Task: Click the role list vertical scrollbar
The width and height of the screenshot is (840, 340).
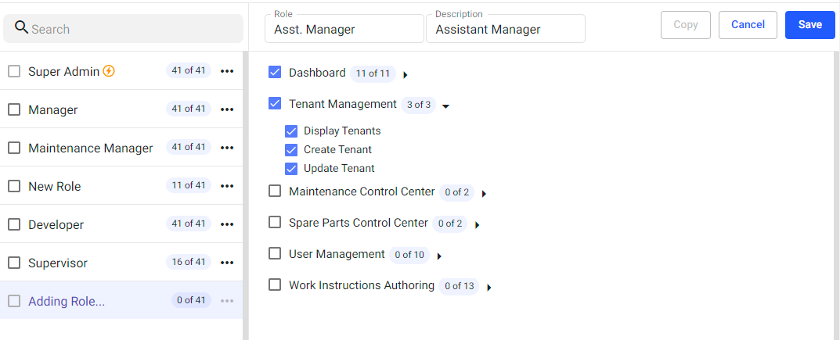Action: click(x=245, y=195)
